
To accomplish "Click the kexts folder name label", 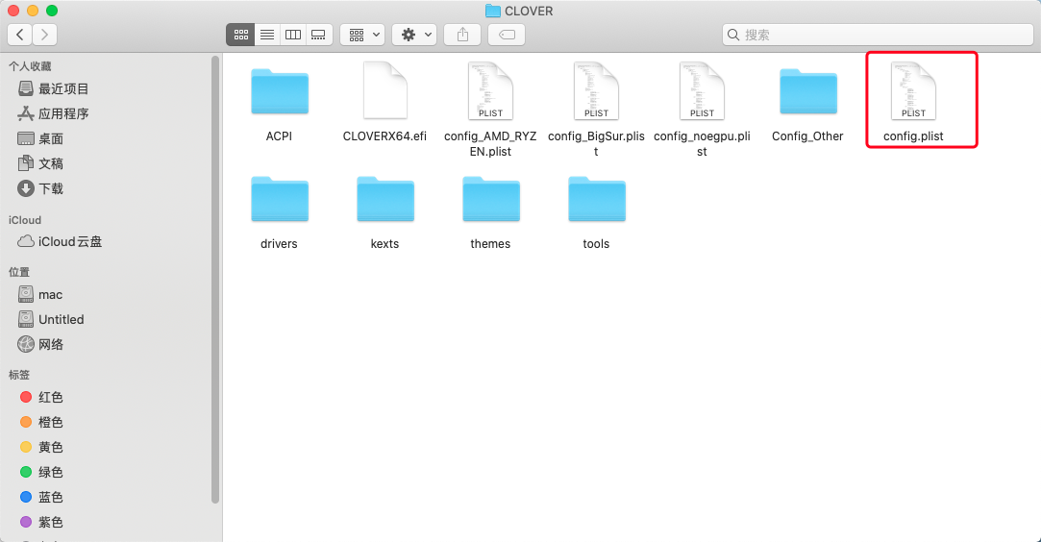I will coord(385,243).
